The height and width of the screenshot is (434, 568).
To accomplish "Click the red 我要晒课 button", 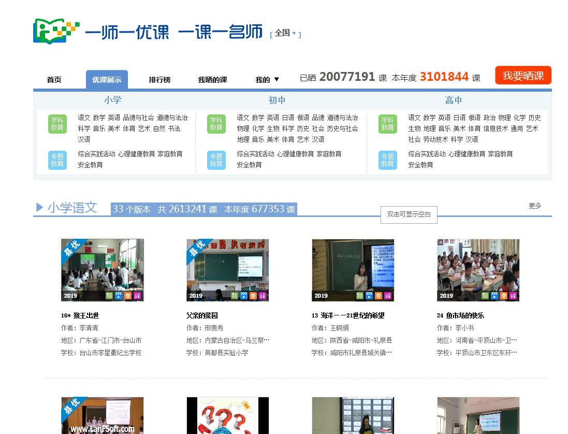I will [523, 75].
